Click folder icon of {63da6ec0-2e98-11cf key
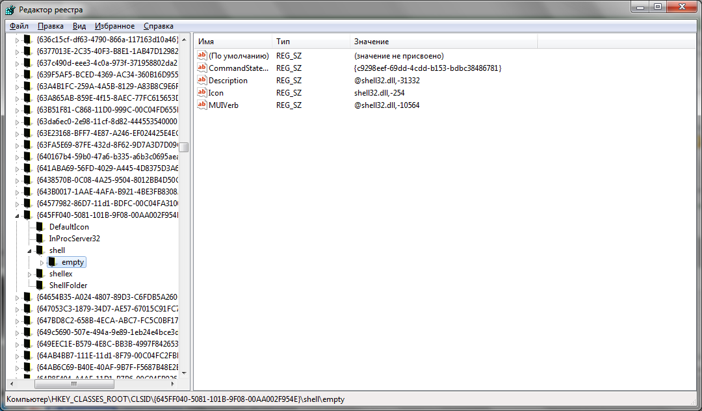This screenshot has width=702, height=411. [x=27, y=122]
